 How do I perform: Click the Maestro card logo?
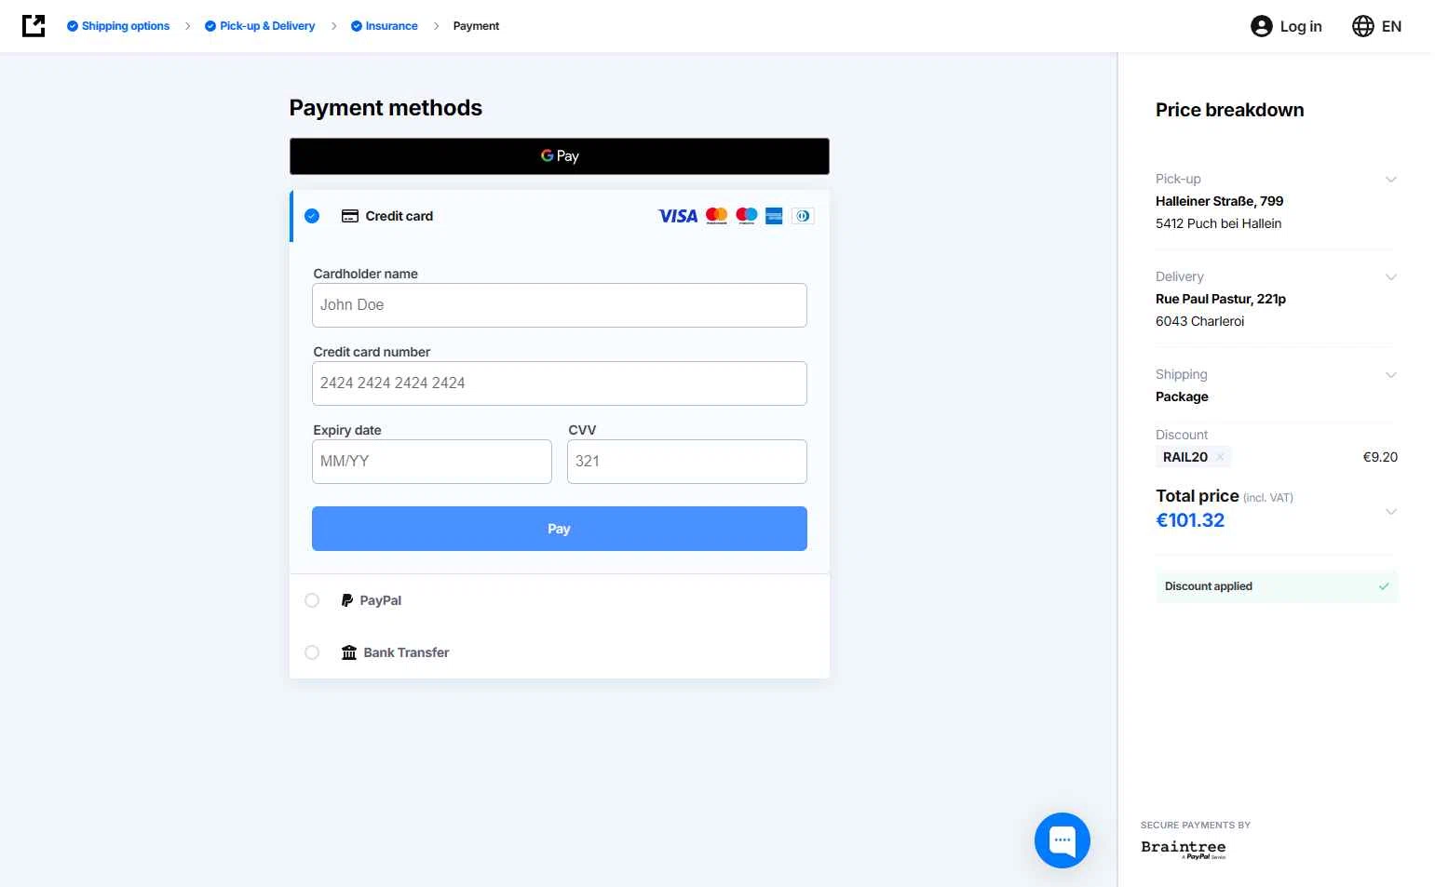pyautogui.click(x=746, y=216)
